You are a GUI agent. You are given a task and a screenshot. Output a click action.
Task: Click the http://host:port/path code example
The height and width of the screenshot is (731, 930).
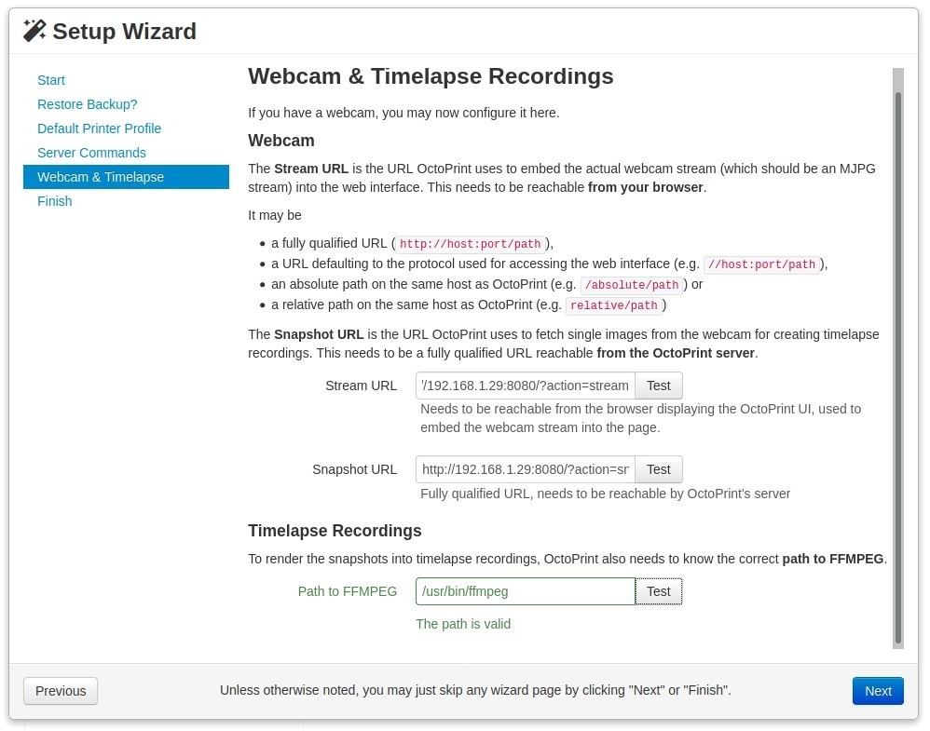click(x=470, y=244)
